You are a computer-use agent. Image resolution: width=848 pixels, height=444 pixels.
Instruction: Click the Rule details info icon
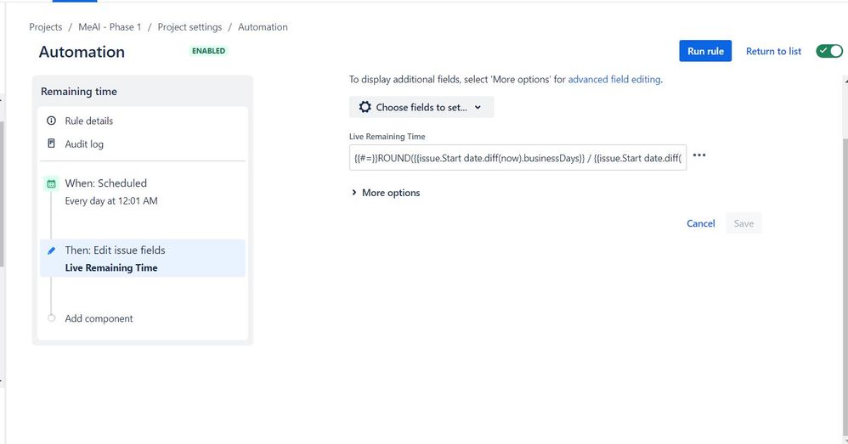coord(51,121)
